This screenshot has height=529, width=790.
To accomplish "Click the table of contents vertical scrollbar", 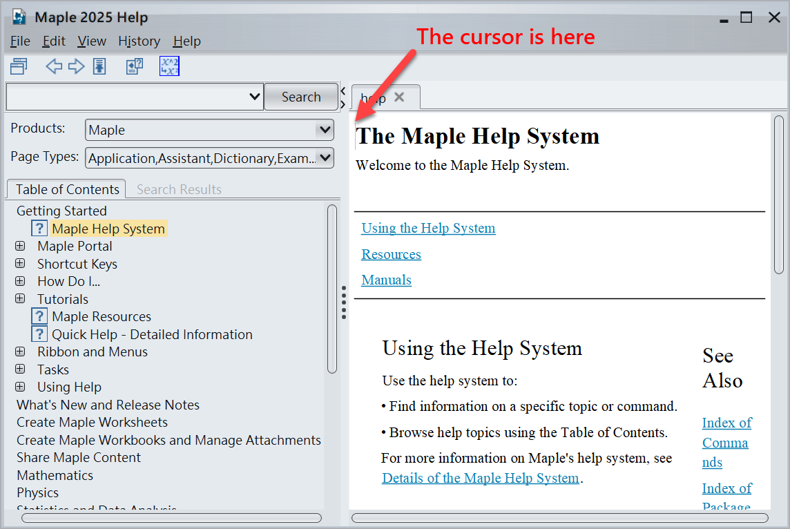I will (331, 289).
